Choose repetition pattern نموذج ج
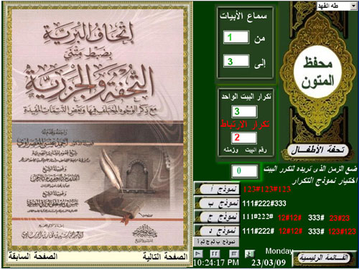359x269 pixels. [217, 217]
